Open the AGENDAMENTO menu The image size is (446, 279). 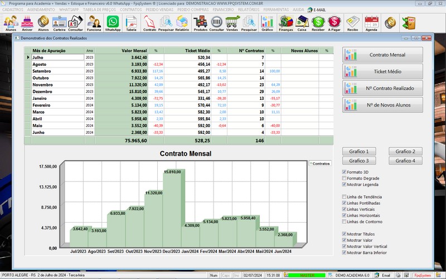point(41,9)
